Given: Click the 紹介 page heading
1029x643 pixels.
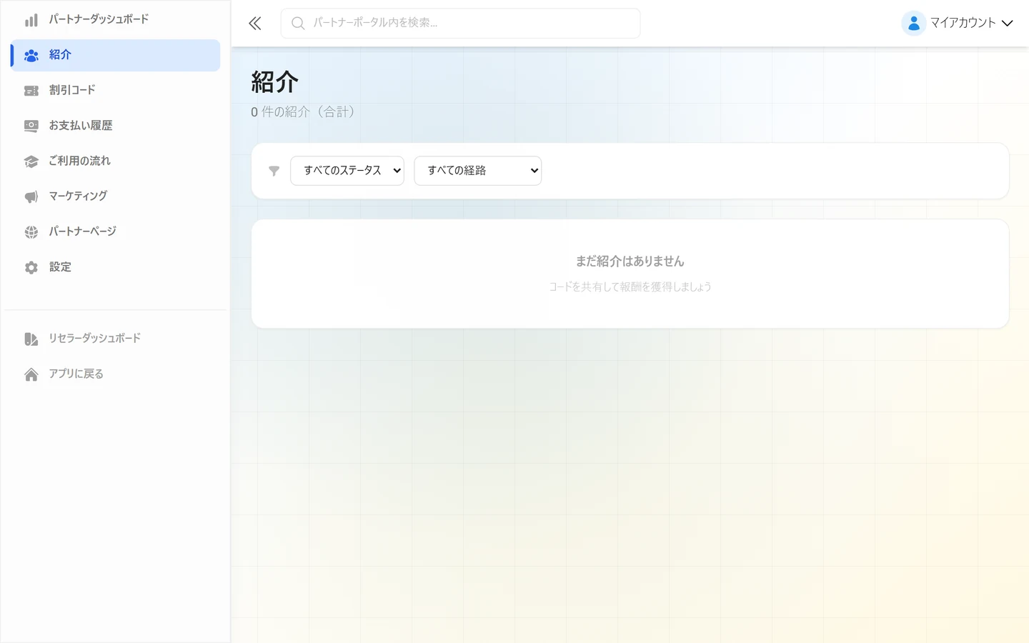Looking at the screenshot, I should [x=275, y=82].
